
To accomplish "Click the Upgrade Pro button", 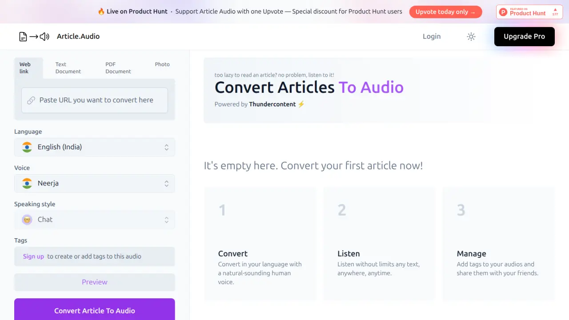I will coord(524,36).
